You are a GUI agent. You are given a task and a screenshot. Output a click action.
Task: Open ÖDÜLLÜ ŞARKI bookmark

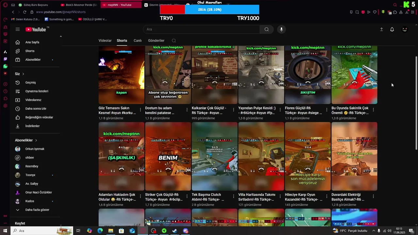[92, 19]
